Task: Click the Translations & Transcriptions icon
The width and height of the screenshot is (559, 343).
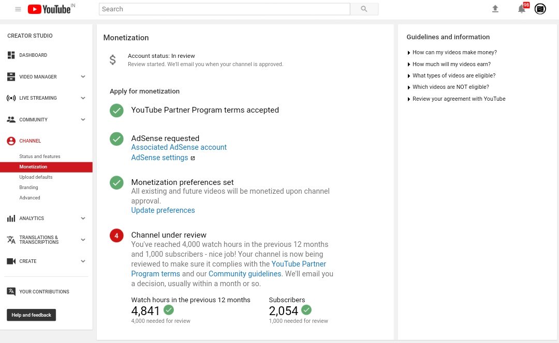Action: tap(11, 240)
